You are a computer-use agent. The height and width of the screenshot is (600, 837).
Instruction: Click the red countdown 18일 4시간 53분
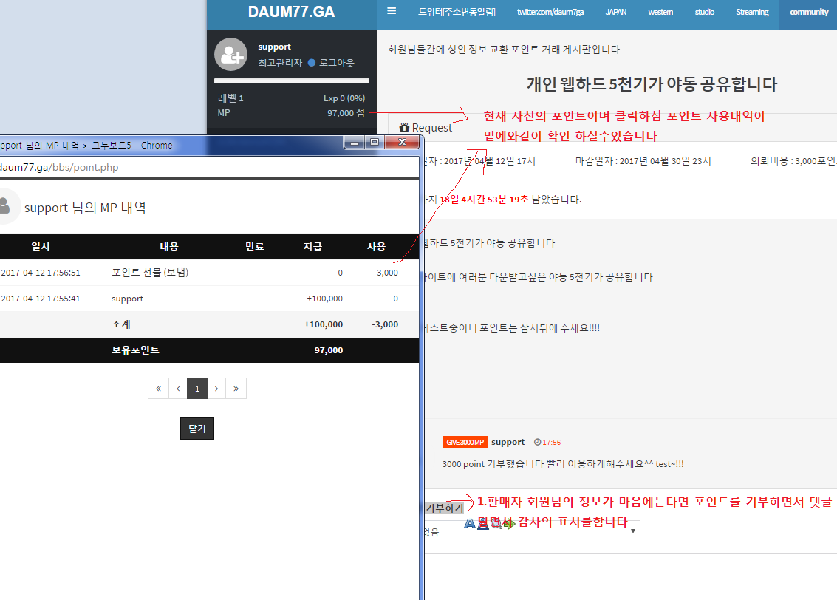pos(484,199)
